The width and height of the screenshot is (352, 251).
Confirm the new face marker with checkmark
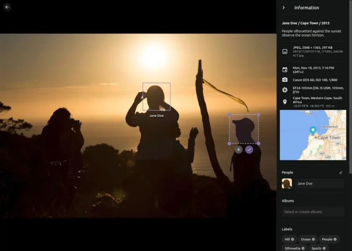(x=249, y=149)
